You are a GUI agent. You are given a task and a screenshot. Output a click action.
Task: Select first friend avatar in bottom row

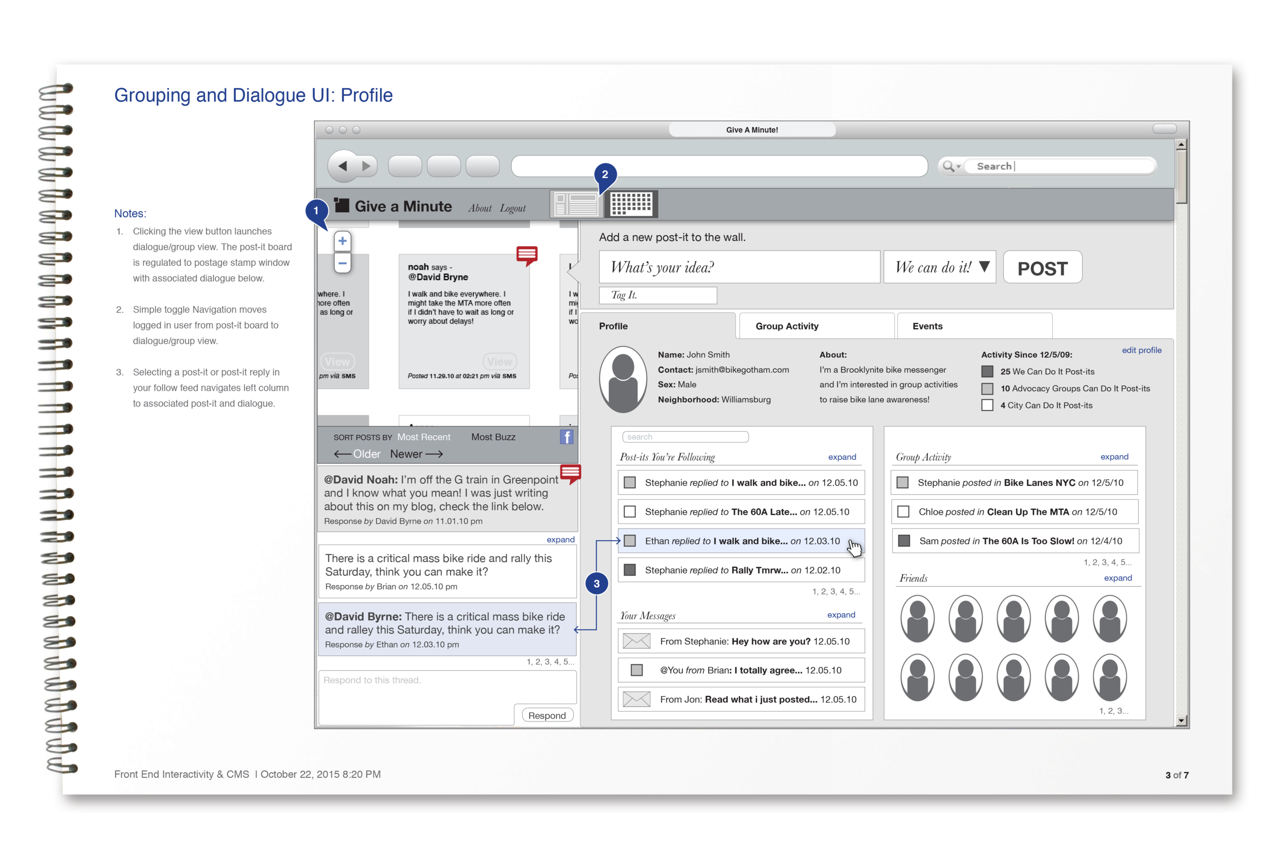coord(917,678)
